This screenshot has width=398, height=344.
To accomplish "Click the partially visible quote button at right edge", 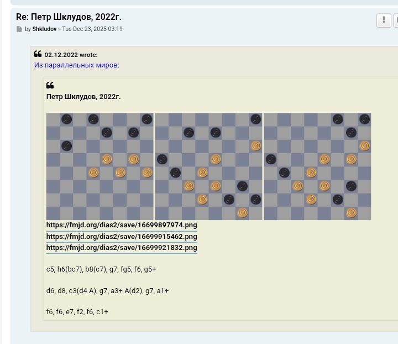I will tap(395, 20).
